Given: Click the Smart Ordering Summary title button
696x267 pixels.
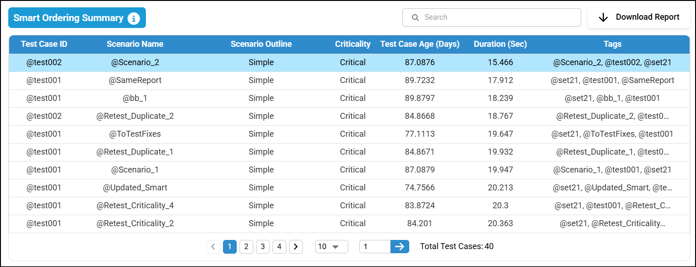Looking at the screenshot, I should click(69, 18).
